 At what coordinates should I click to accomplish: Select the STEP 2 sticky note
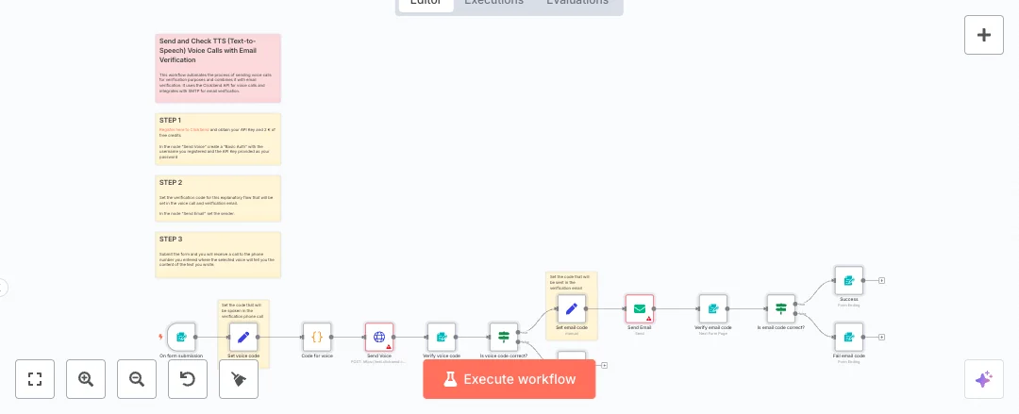click(x=218, y=198)
